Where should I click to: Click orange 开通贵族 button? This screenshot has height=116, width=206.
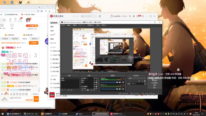coord(34,43)
